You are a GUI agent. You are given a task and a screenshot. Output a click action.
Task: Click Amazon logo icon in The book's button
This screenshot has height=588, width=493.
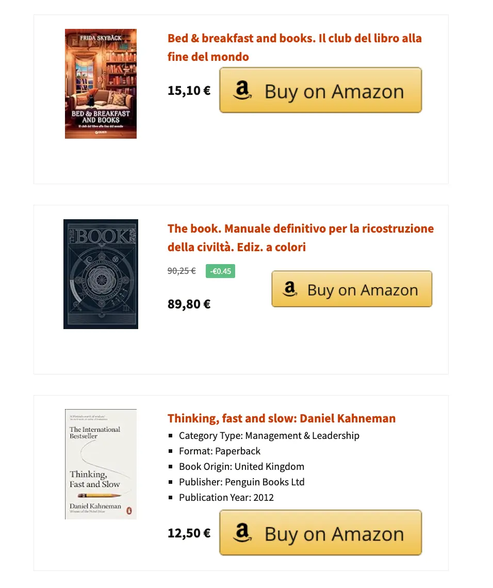[290, 289]
